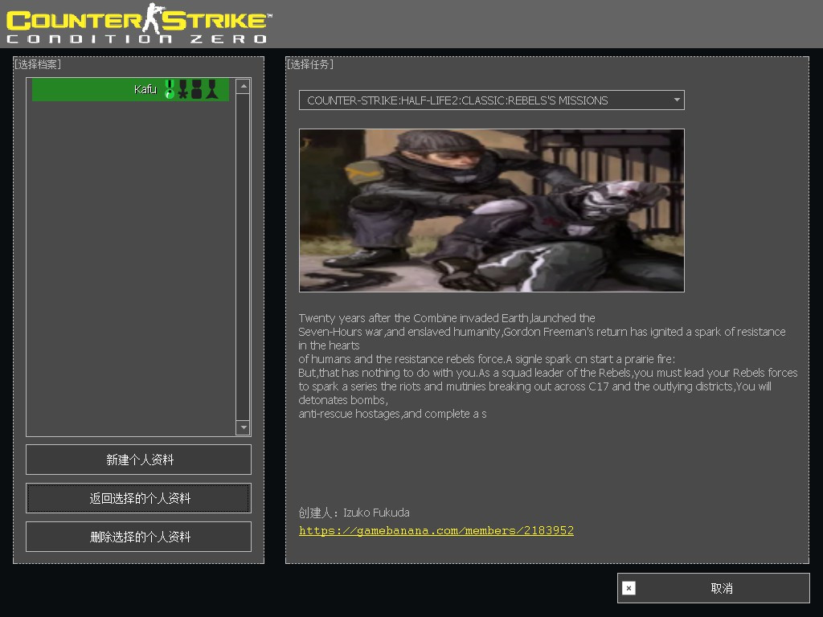Click the 选择任务 panel label

point(309,64)
